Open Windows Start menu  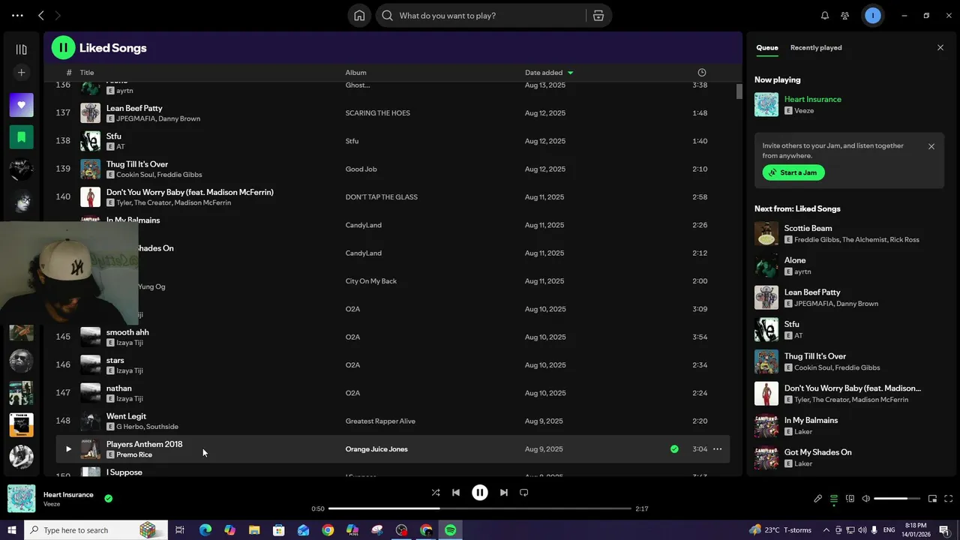point(12,530)
